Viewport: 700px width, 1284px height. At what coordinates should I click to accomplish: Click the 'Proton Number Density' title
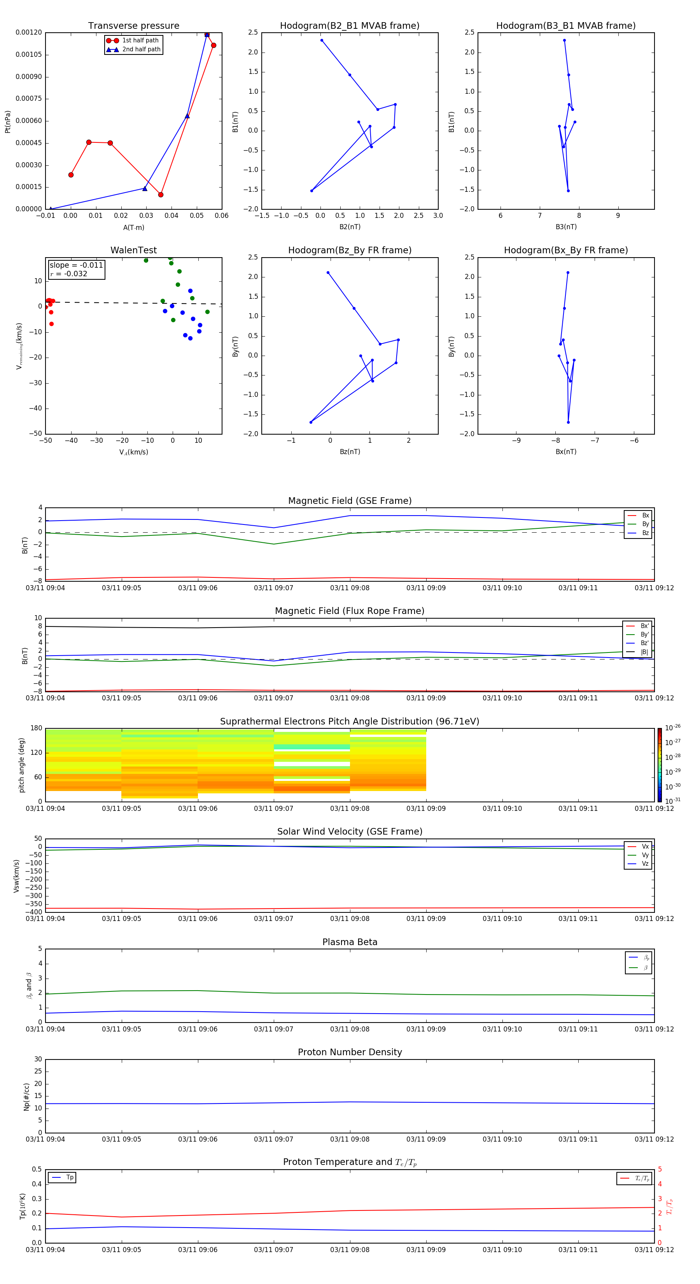pos(350,1052)
